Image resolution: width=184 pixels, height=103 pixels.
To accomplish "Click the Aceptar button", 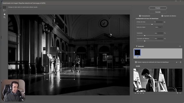I will click(158, 8).
